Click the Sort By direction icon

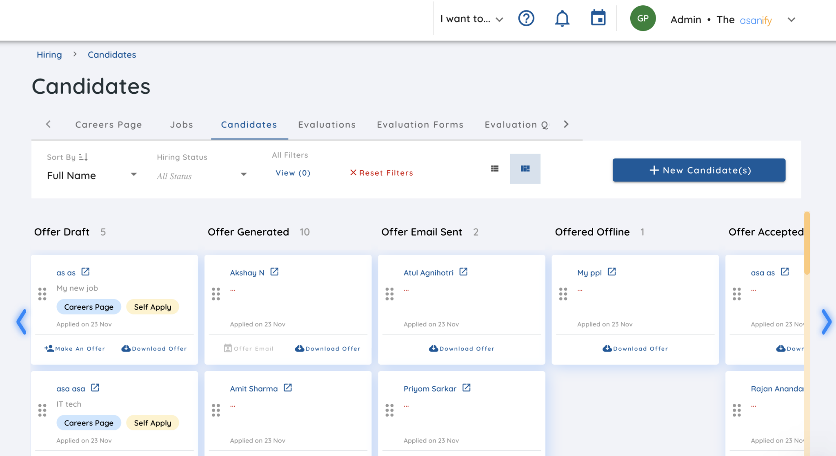click(x=84, y=157)
